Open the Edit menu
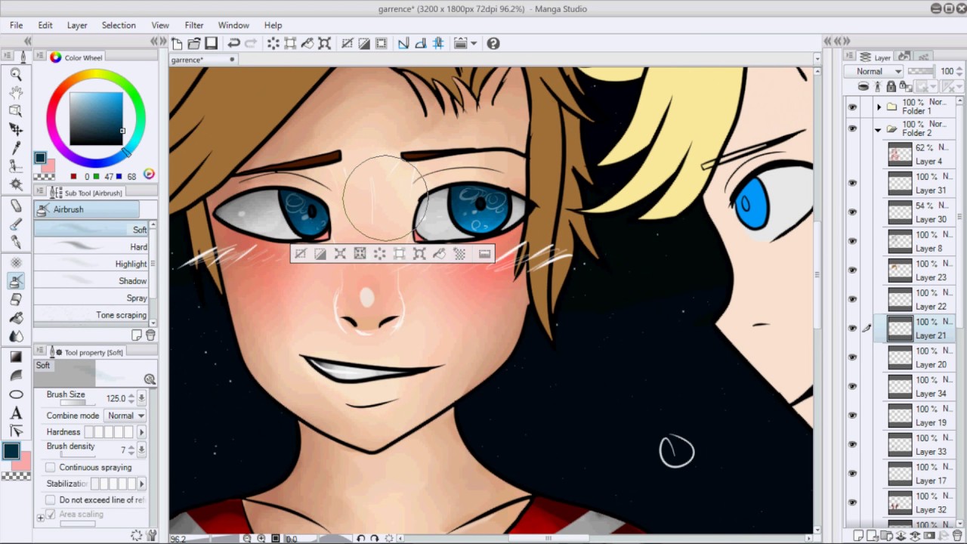Viewport: 967px width, 544px height. [45, 25]
